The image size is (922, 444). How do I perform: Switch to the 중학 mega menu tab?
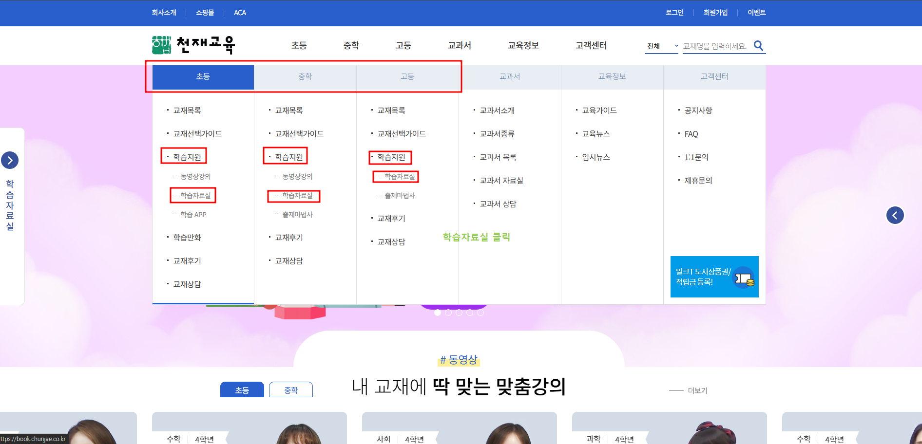click(x=305, y=76)
